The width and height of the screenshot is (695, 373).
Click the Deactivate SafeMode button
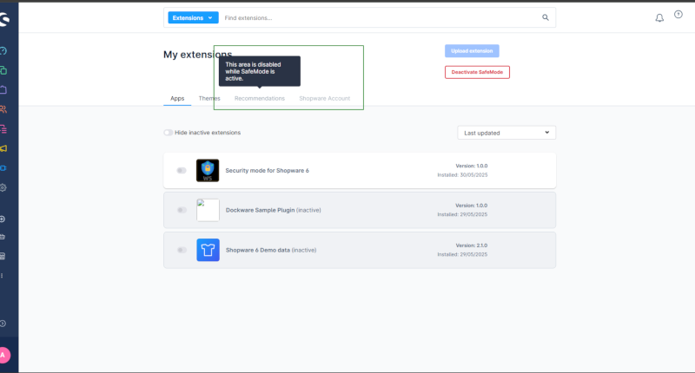coord(477,72)
